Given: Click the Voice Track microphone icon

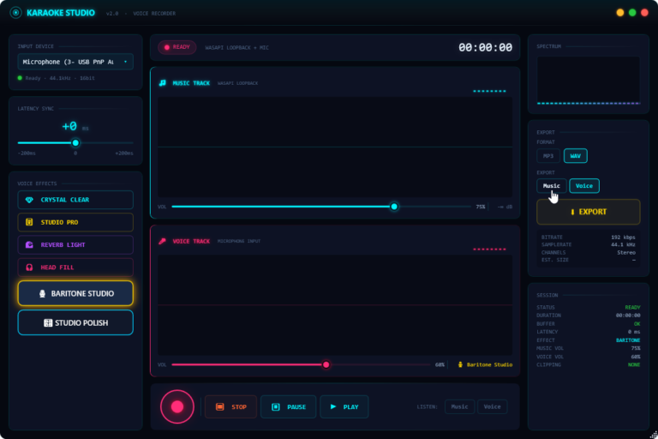Looking at the screenshot, I should [163, 241].
